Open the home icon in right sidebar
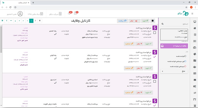This screenshot has width=198, height=108. 195,28
